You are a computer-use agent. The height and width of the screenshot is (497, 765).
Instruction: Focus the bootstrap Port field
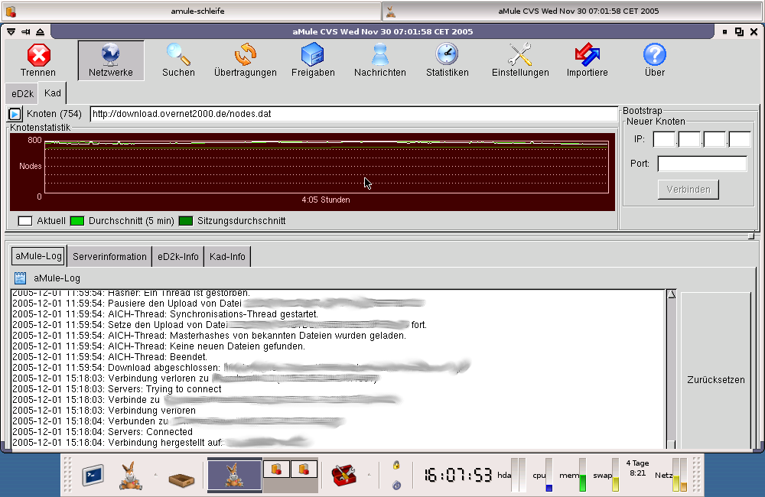pos(702,164)
